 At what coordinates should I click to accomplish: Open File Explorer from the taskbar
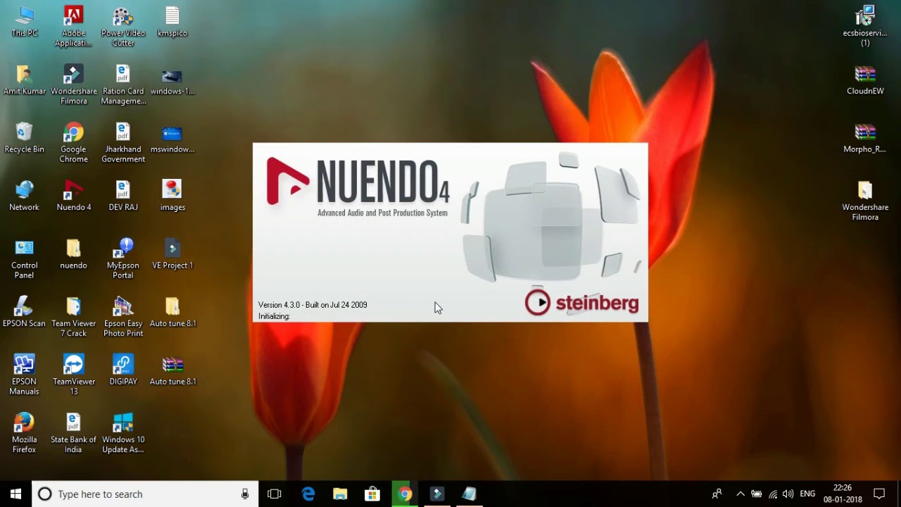(340, 494)
